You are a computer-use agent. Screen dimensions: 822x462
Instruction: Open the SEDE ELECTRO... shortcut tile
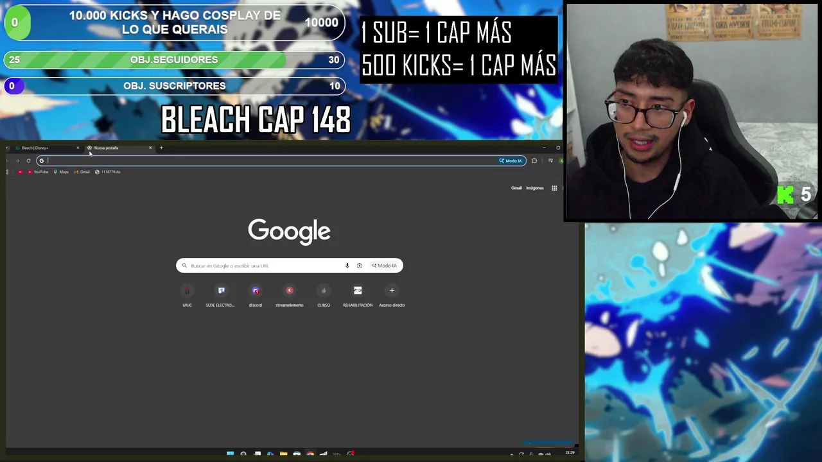(x=221, y=296)
